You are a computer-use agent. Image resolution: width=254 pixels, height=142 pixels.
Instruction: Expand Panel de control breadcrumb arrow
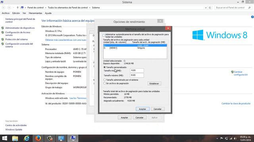(x=46, y=7)
